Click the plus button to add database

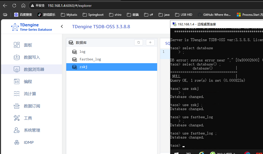tap(150, 42)
